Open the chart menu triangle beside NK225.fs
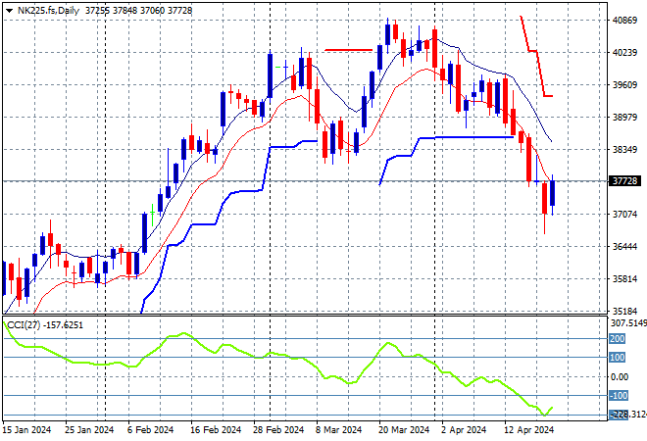The height and width of the screenshot is (441, 647). [x=9, y=11]
